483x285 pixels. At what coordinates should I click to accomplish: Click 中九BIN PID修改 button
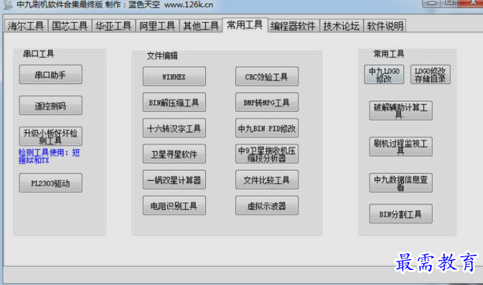[267, 128]
